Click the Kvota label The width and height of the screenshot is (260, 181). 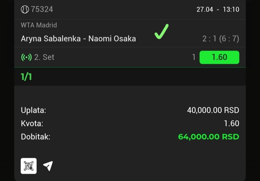coord(32,123)
